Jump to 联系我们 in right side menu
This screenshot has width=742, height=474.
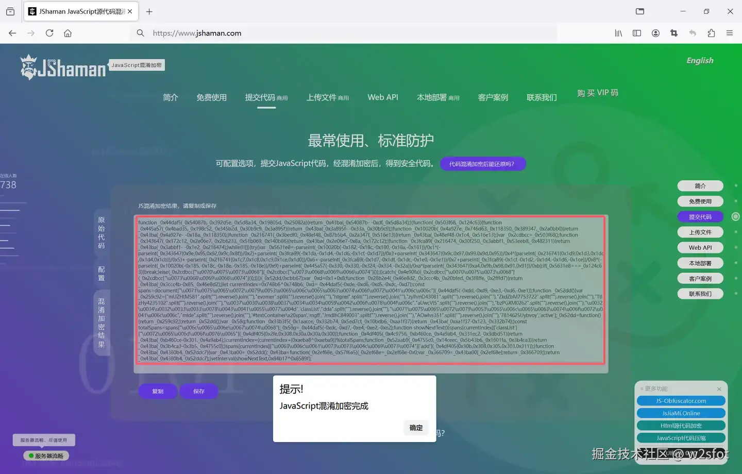pos(700,294)
